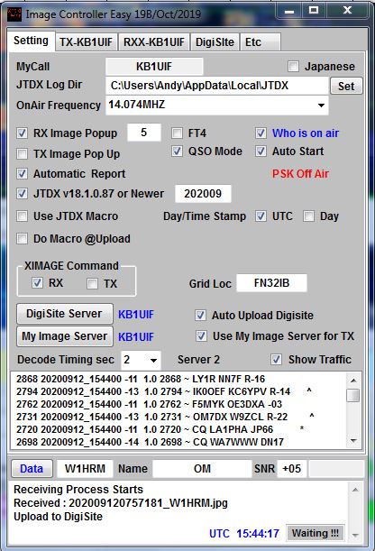Select the Etc tab
The image size is (375, 551).
(x=261, y=42)
